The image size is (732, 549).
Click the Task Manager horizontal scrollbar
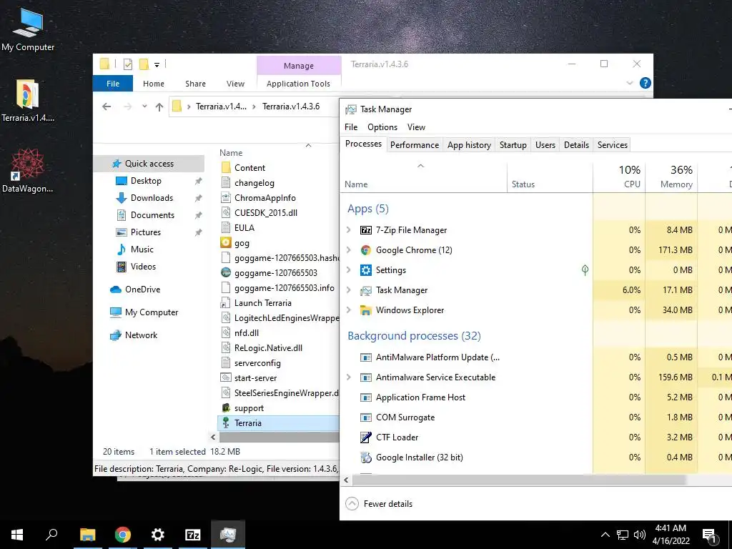click(x=518, y=480)
